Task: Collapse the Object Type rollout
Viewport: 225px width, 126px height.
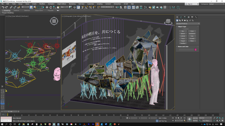Action: pyautogui.click(x=182, y=27)
